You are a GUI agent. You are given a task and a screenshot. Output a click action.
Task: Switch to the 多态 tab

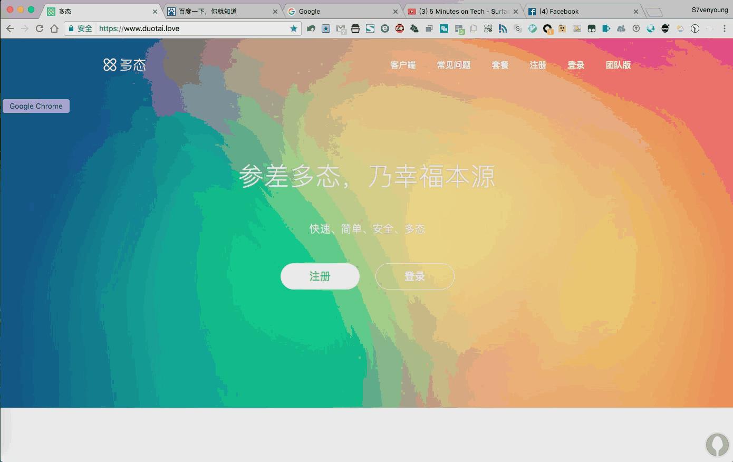(100, 11)
